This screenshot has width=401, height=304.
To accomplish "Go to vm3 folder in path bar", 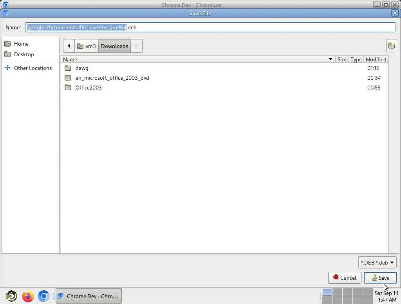I will 87,46.
